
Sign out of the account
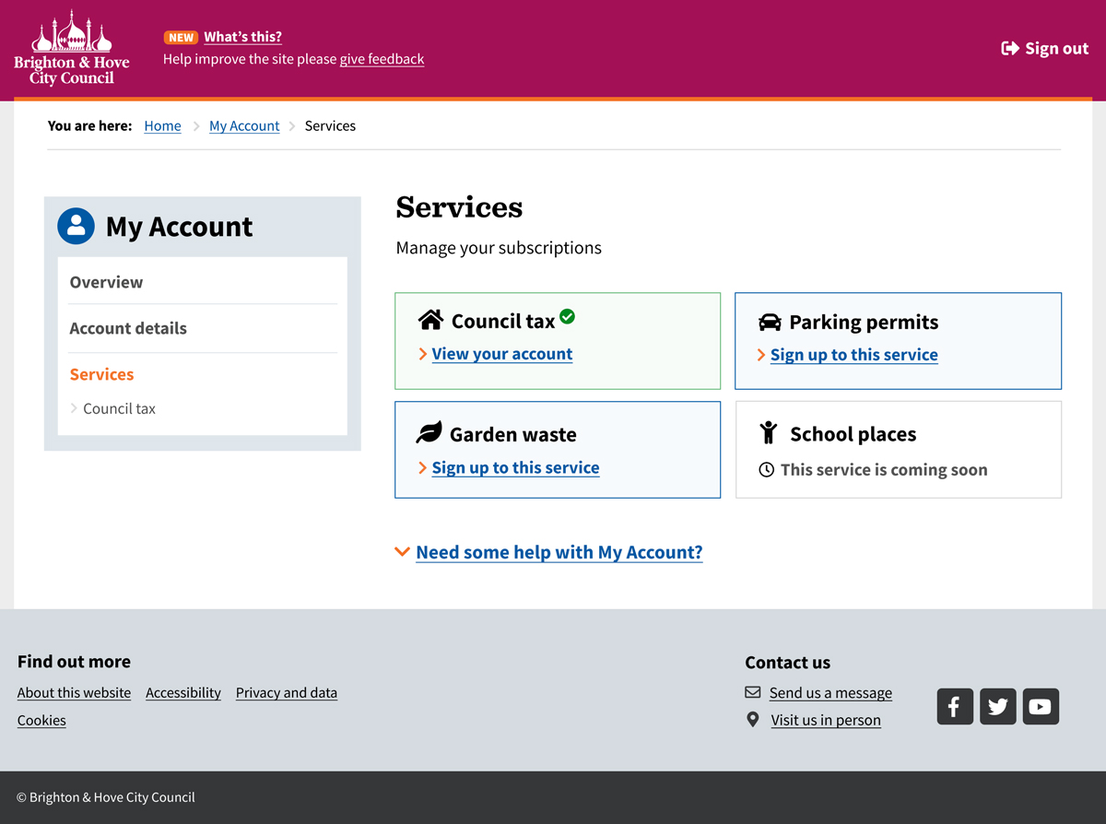[x=1045, y=49]
